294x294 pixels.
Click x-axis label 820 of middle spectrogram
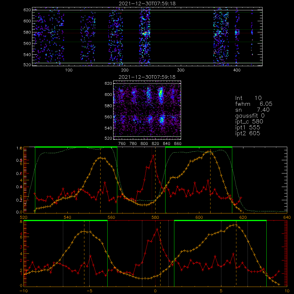(156, 144)
